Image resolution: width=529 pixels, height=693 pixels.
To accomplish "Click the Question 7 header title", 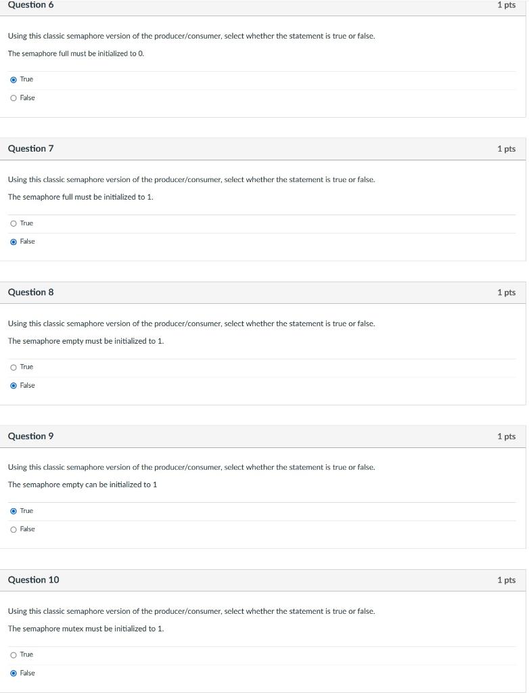I will 30,148.
